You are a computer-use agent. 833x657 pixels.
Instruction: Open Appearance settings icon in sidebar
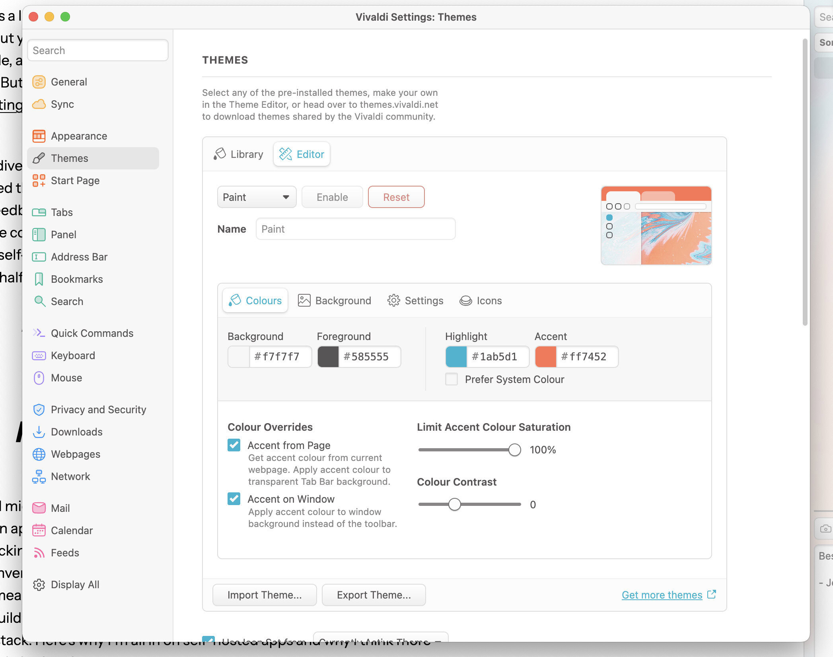pyautogui.click(x=39, y=136)
